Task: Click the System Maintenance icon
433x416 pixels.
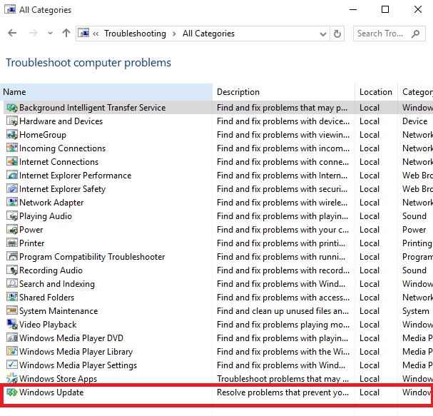Action: pos(12,311)
